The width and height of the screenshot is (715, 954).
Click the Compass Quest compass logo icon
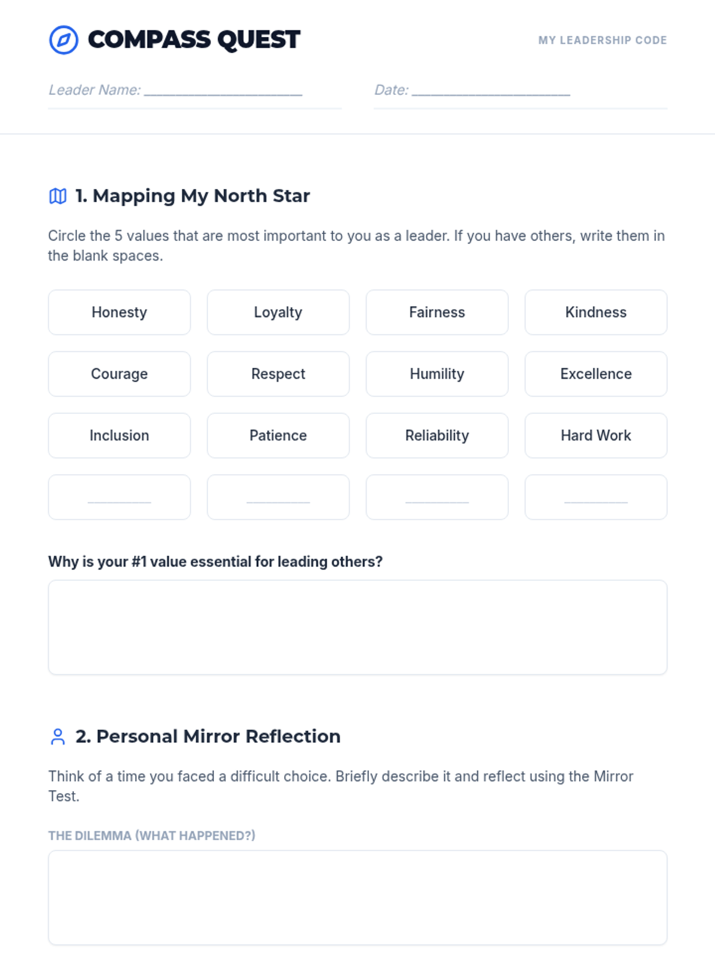(x=64, y=40)
